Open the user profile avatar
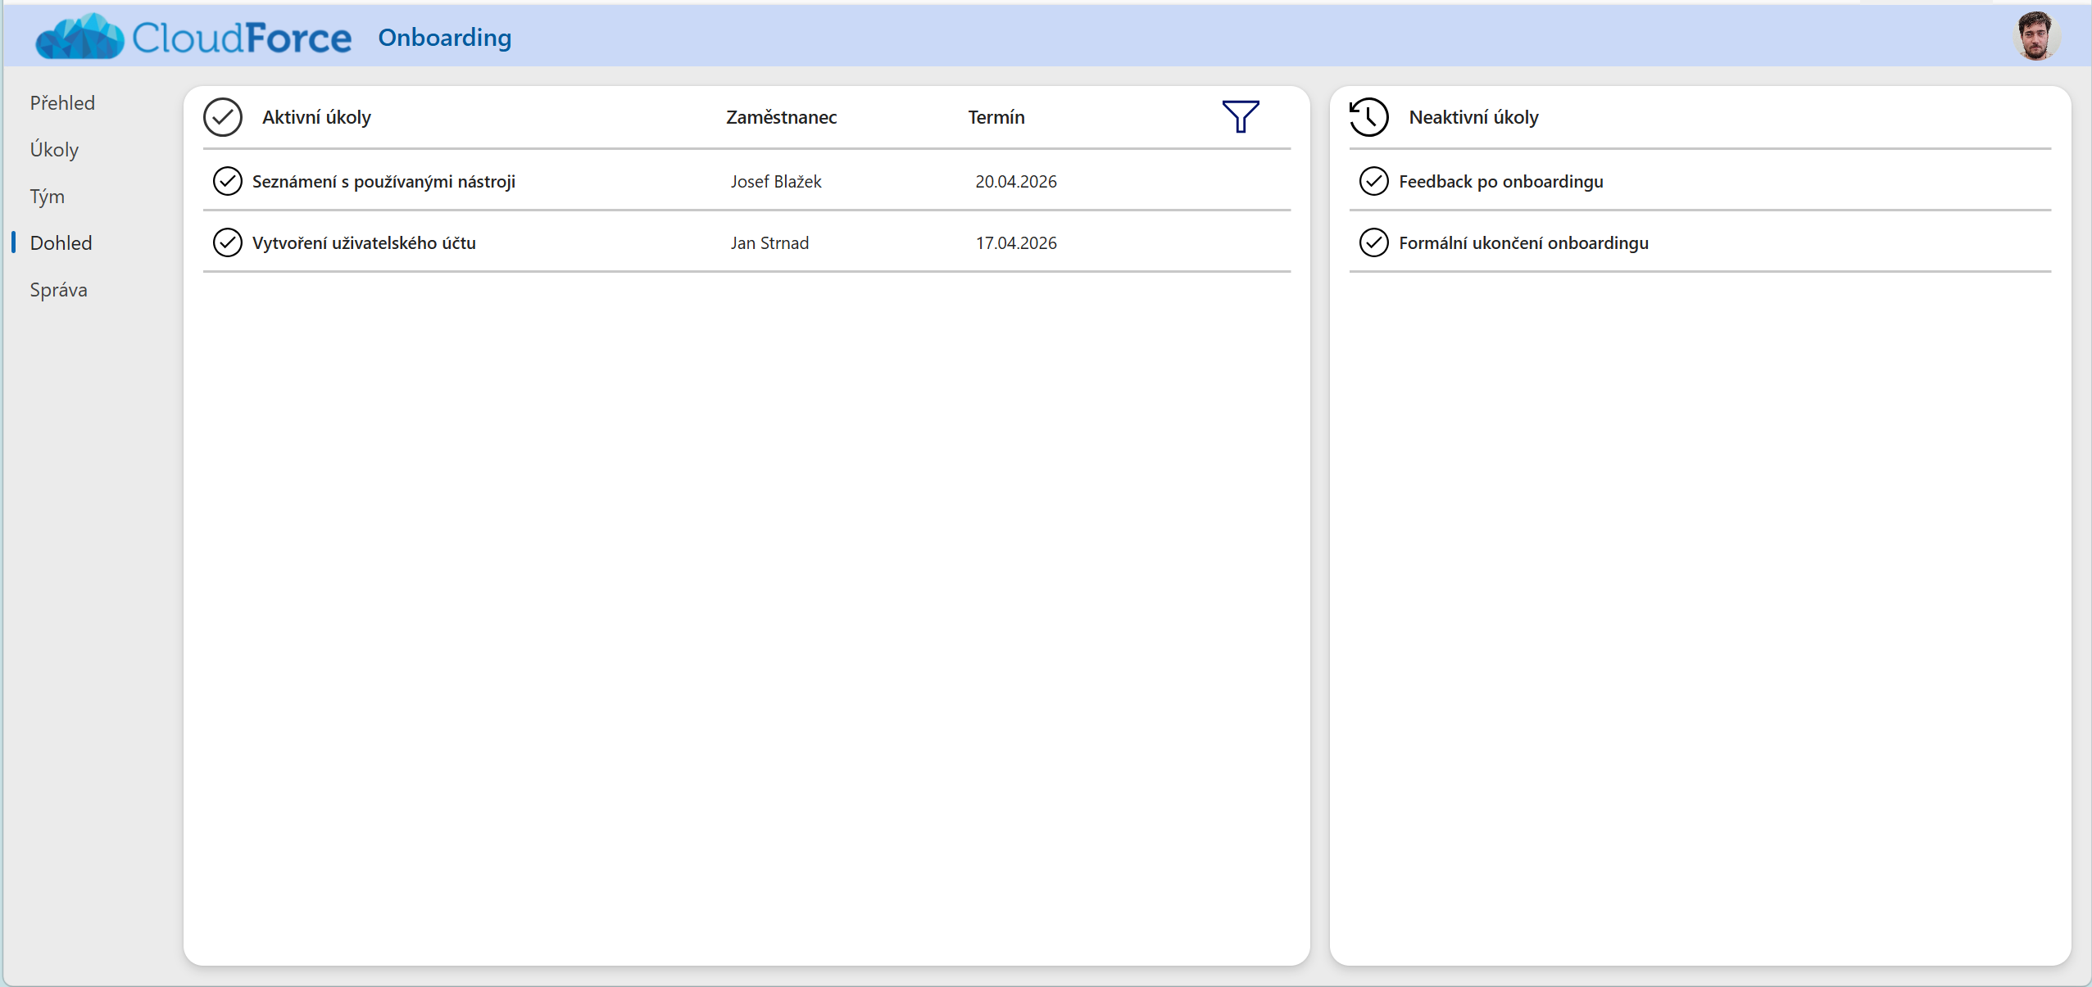This screenshot has width=2092, height=987. click(x=2035, y=37)
